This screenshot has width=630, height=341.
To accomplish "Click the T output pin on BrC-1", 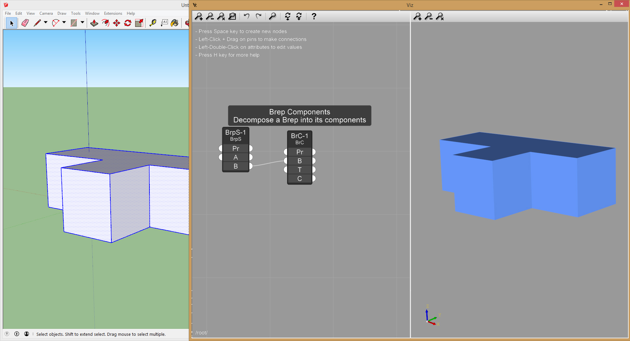I will 314,170.
